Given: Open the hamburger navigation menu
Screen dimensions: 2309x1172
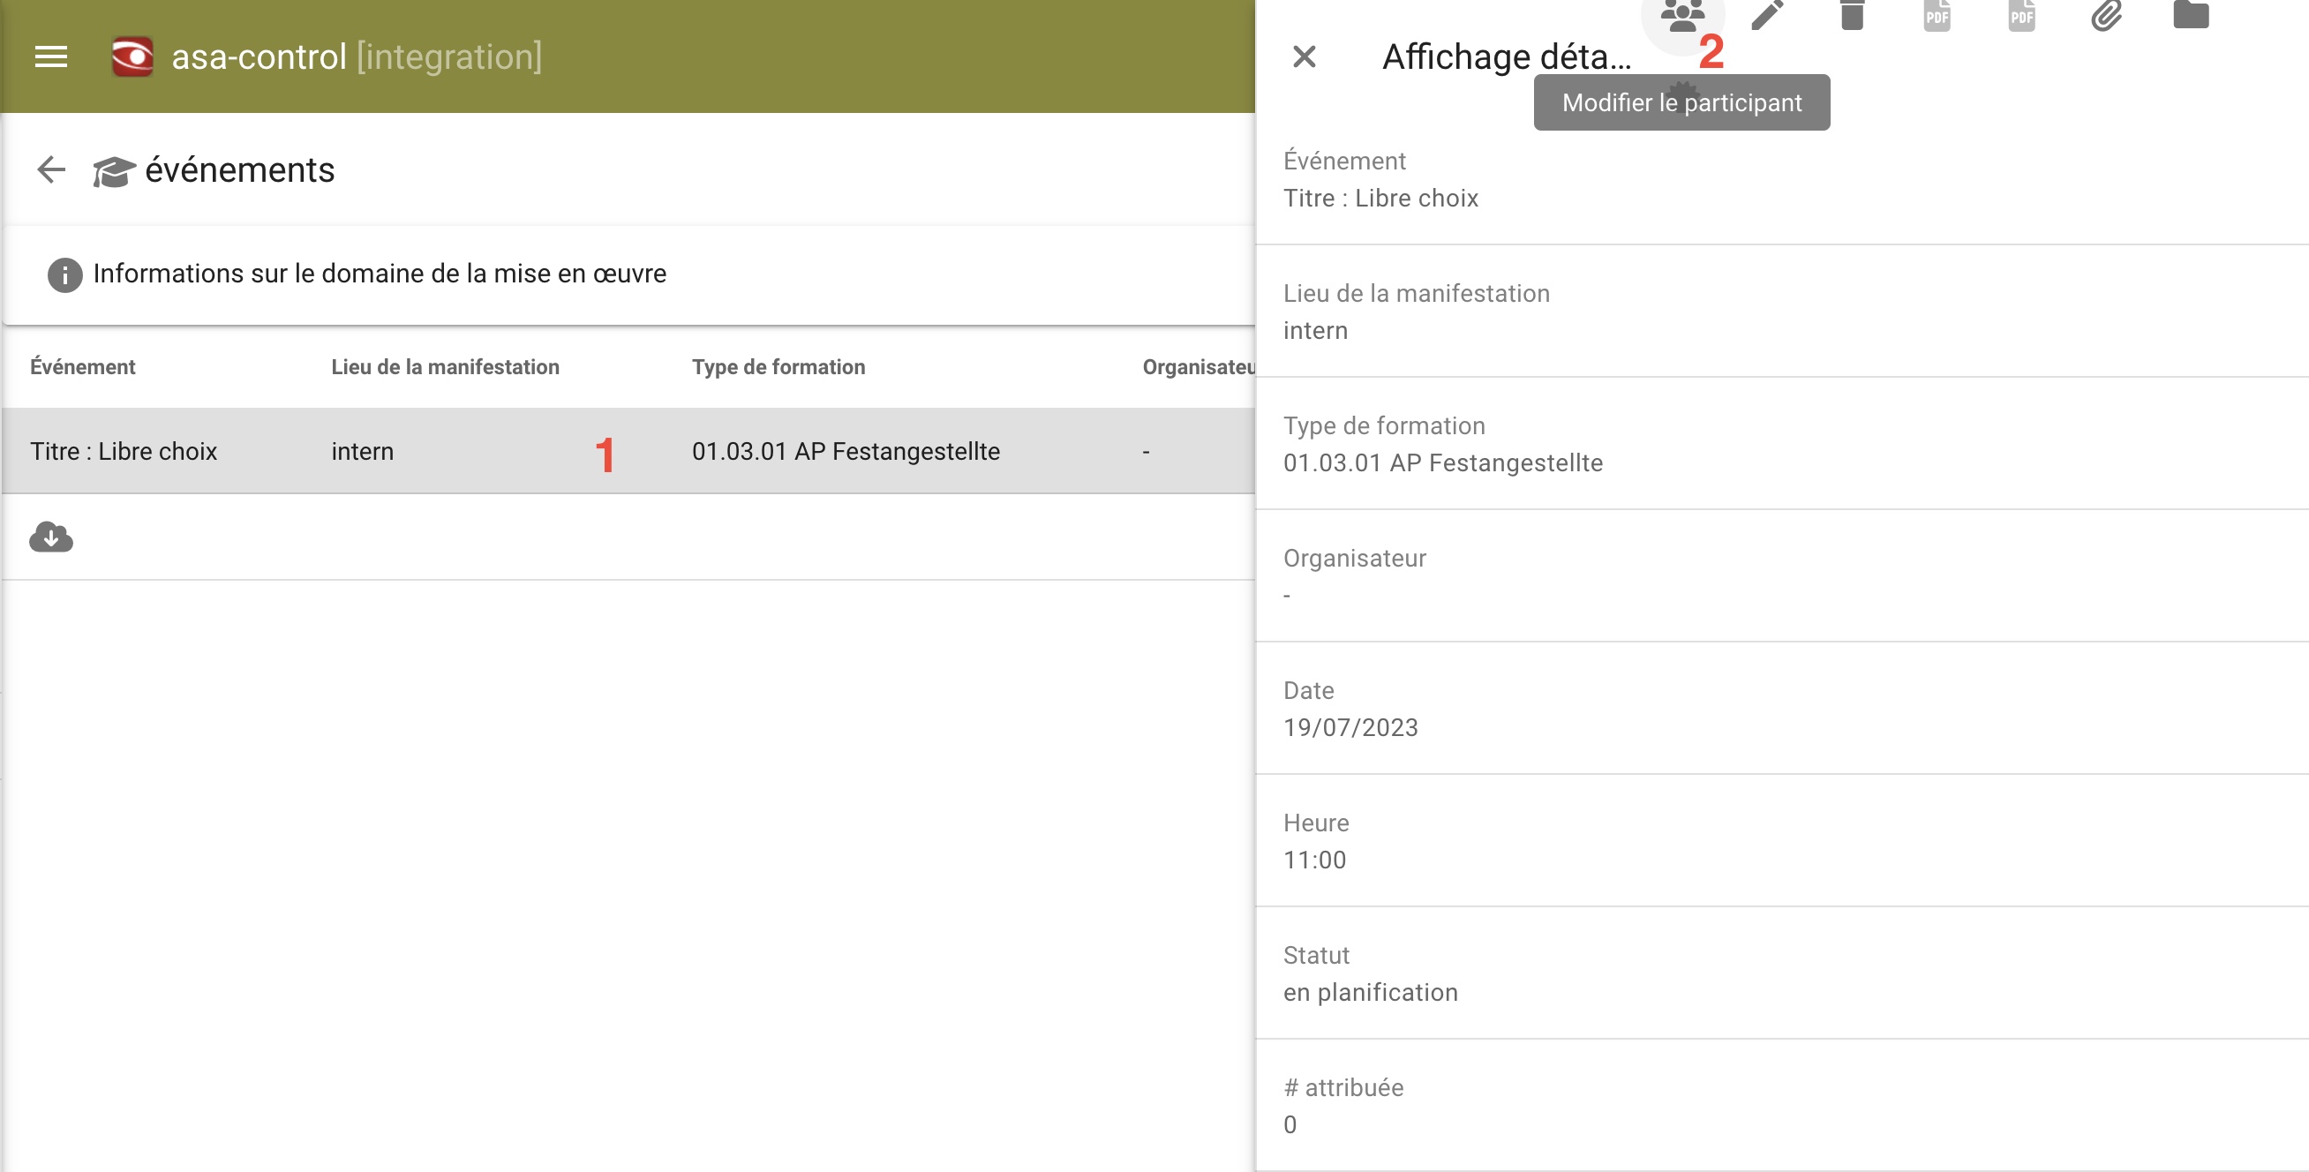Looking at the screenshot, I should (x=51, y=56).
